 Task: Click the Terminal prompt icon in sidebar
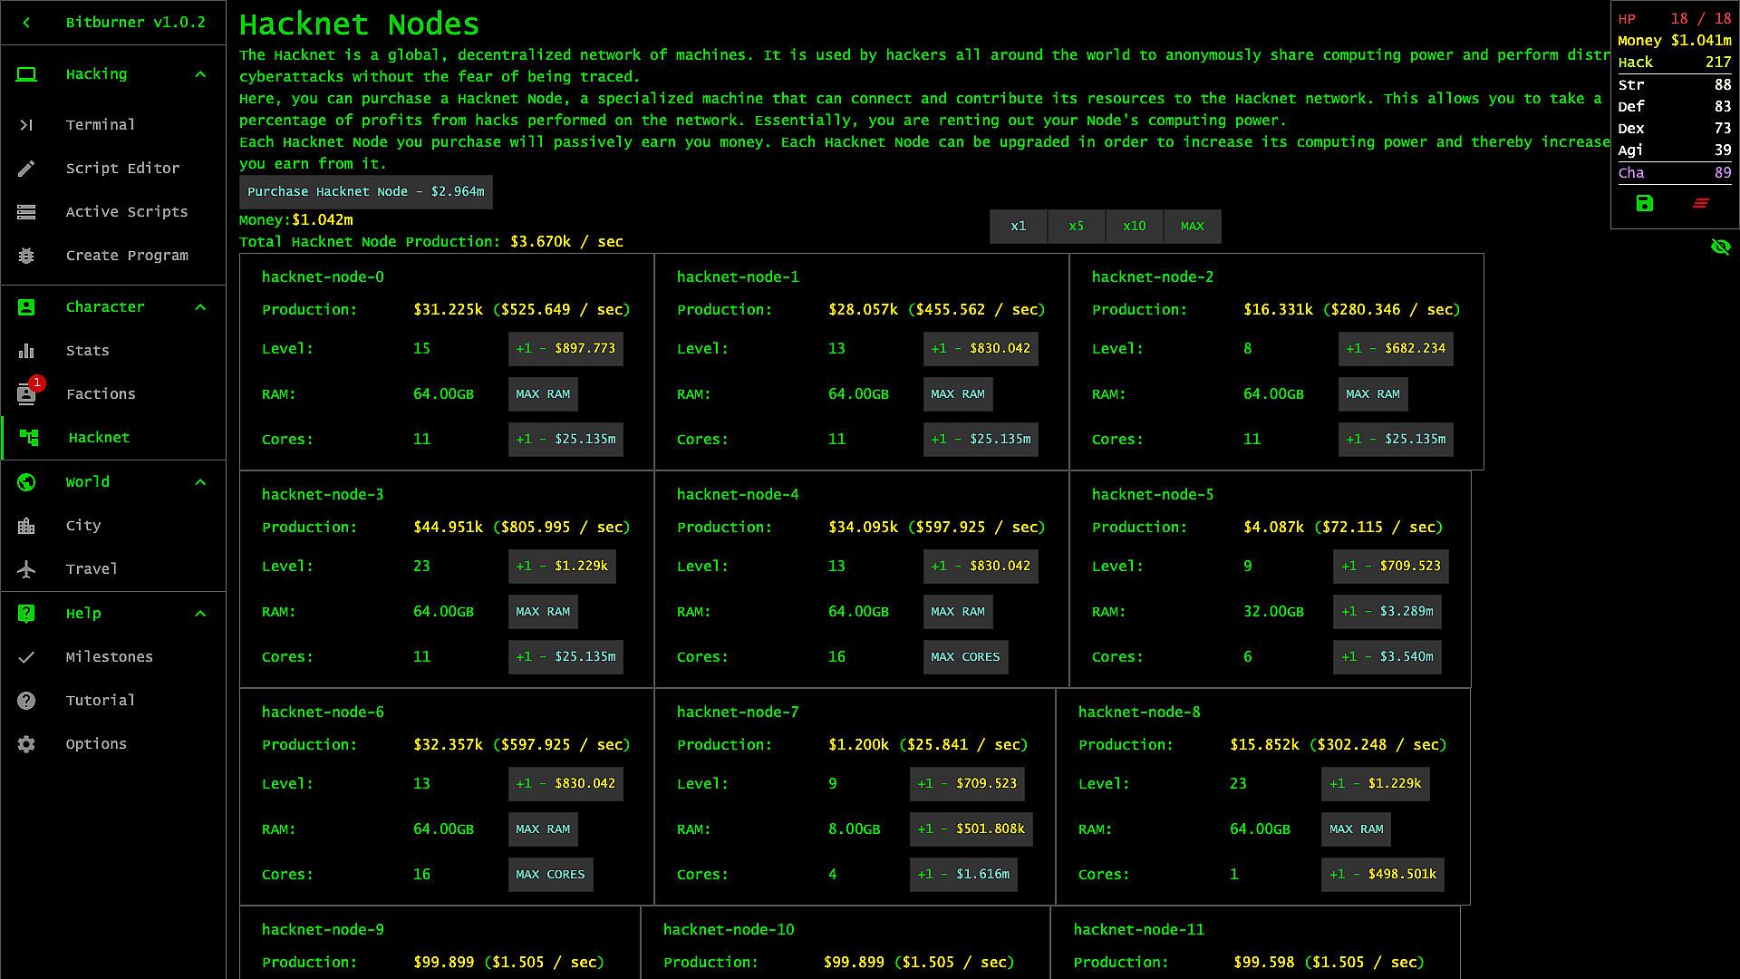26,125
